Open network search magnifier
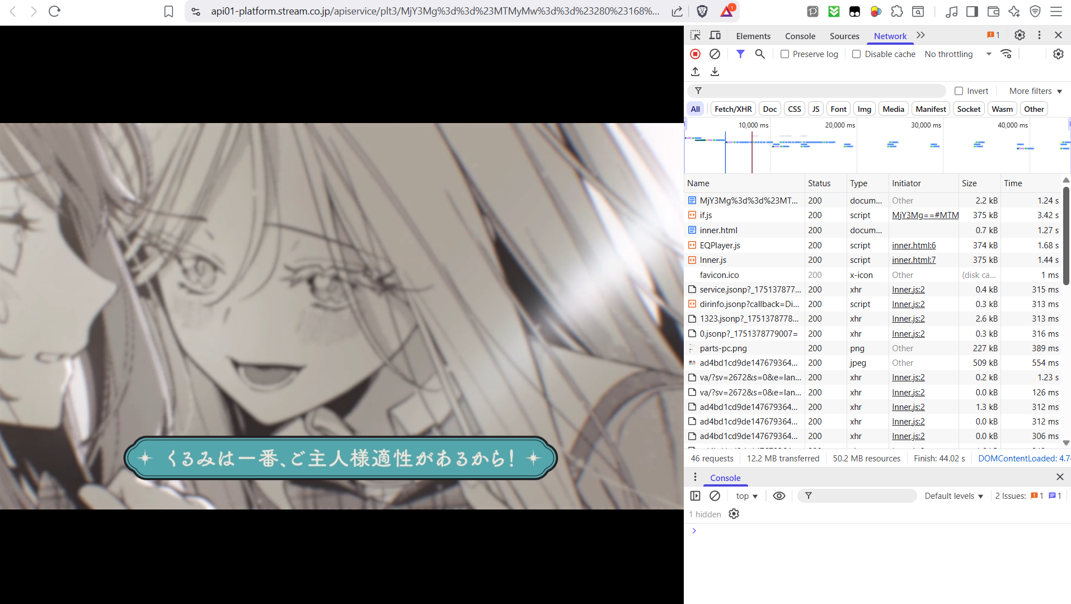The width and height of the screenshot is (1071, 604). [x=760, y=54]
